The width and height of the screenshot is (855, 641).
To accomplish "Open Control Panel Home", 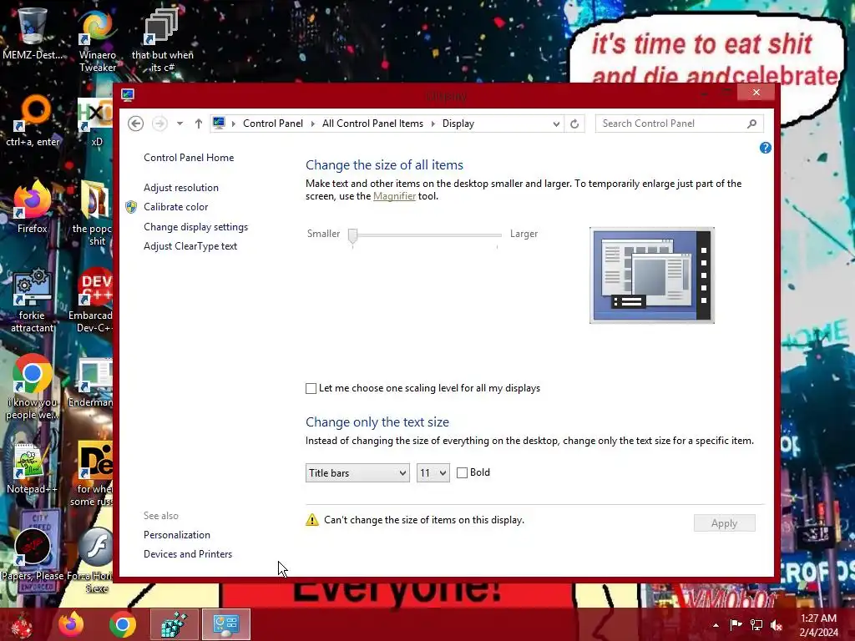I will [189, 158].
